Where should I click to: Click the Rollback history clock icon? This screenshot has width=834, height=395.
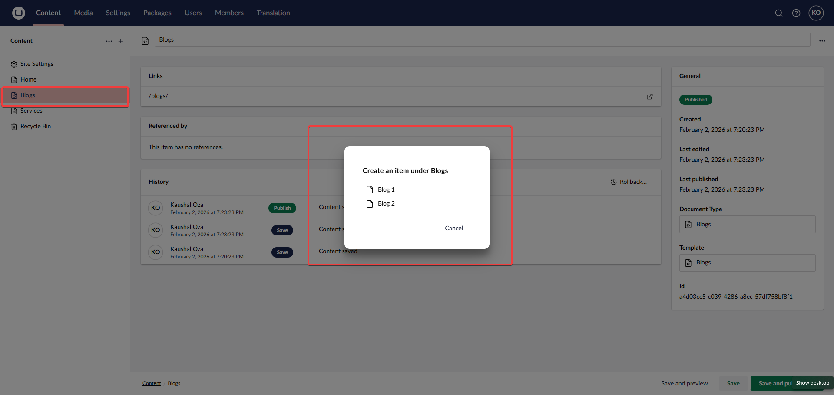[x=613, y=182]
